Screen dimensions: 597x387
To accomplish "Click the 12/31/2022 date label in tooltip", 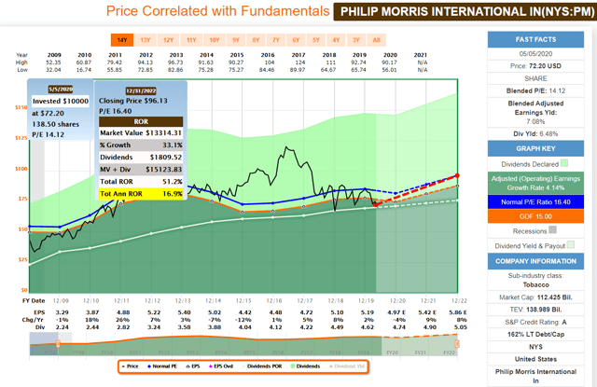I will (x=141, y=91).
